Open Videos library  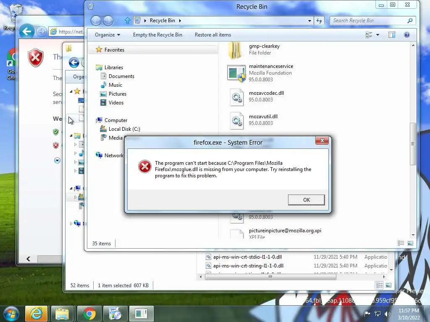pos(116,102)
